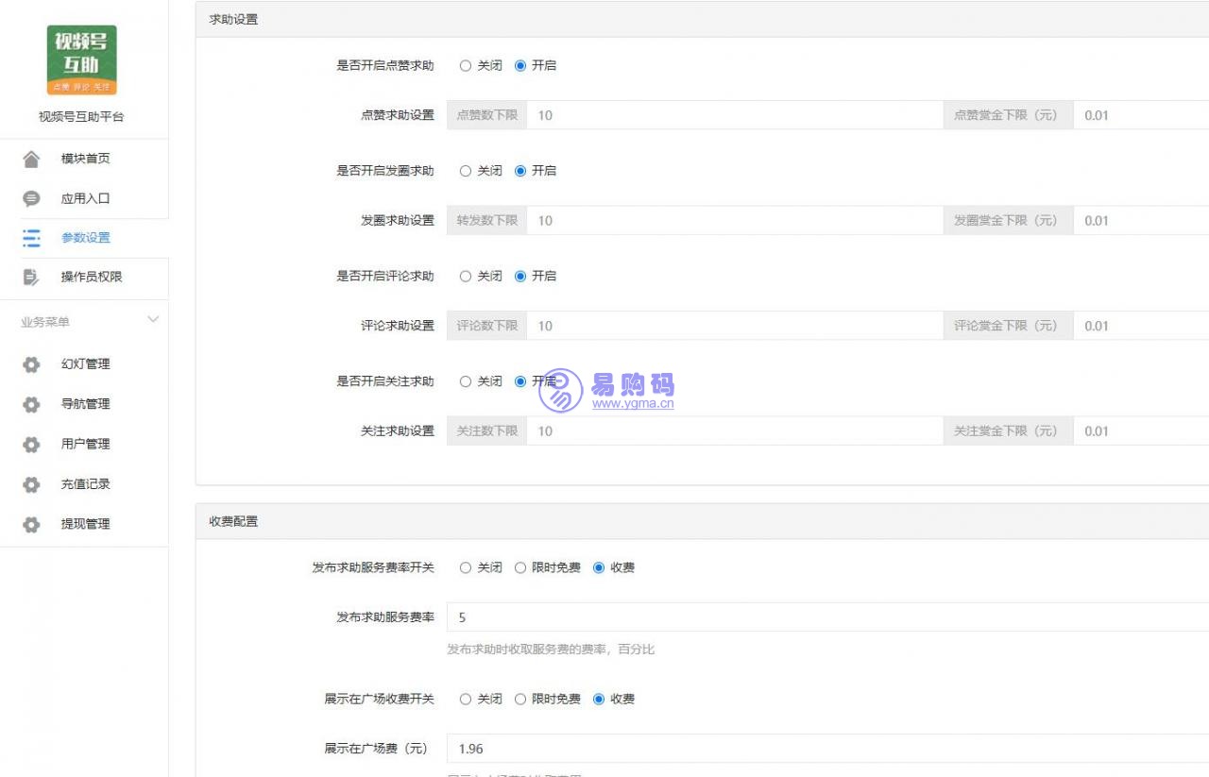Viewport: 1209px width, 777px height.
Task: Click the gear icon beside 幻灯管理
Action: [31, 364]
